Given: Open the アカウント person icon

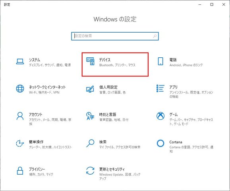Looking at the screenshot, I should coord(20,116).
